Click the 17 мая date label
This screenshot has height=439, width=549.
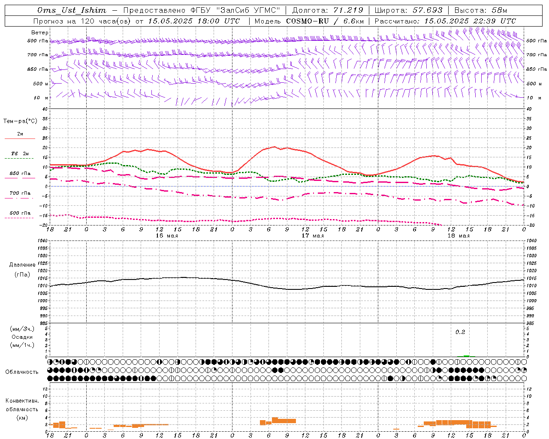click(x=313, y=236)
